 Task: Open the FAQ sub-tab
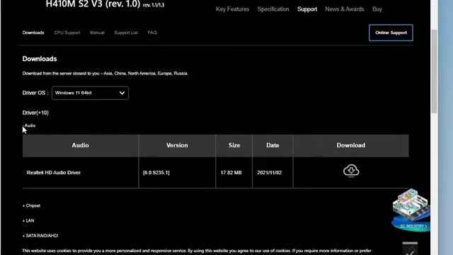[152, 33]
